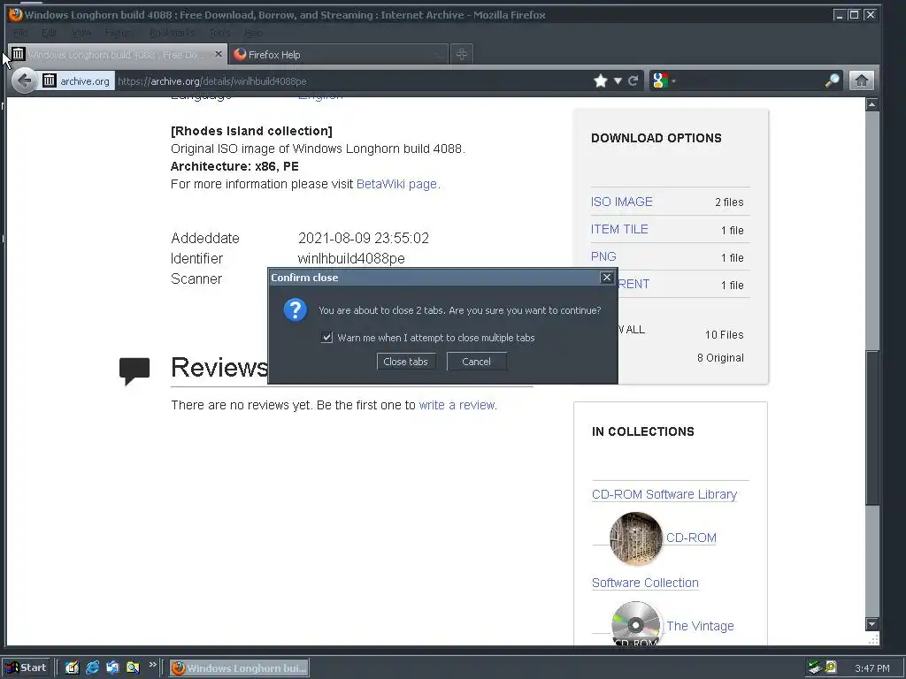Open the PNG download link
The image size is (906, 679).
pyautogui.click(x=603, y=256)
